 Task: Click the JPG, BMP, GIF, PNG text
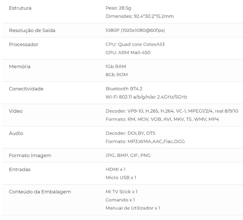(x=128, y=155)
